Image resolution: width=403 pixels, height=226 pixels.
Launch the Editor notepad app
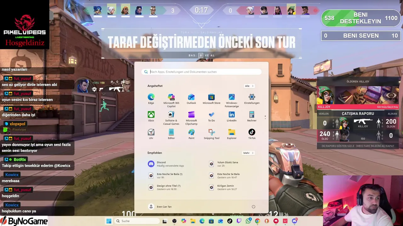[x=171, y=134]
